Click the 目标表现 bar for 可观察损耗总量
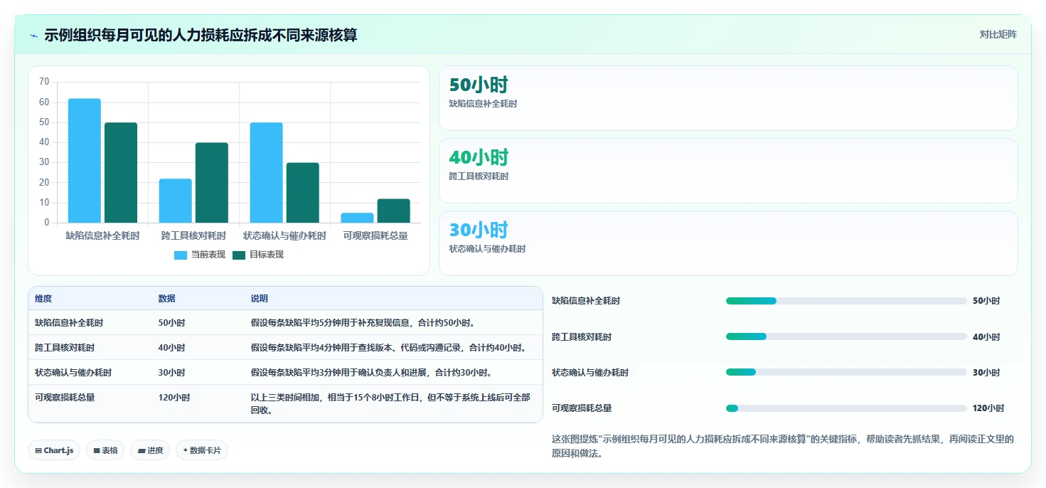The height and width of the screenshot is (488, 1046). [394, 211]
